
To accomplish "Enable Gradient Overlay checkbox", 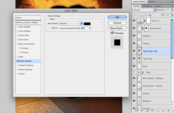I will tap(17, 65).
